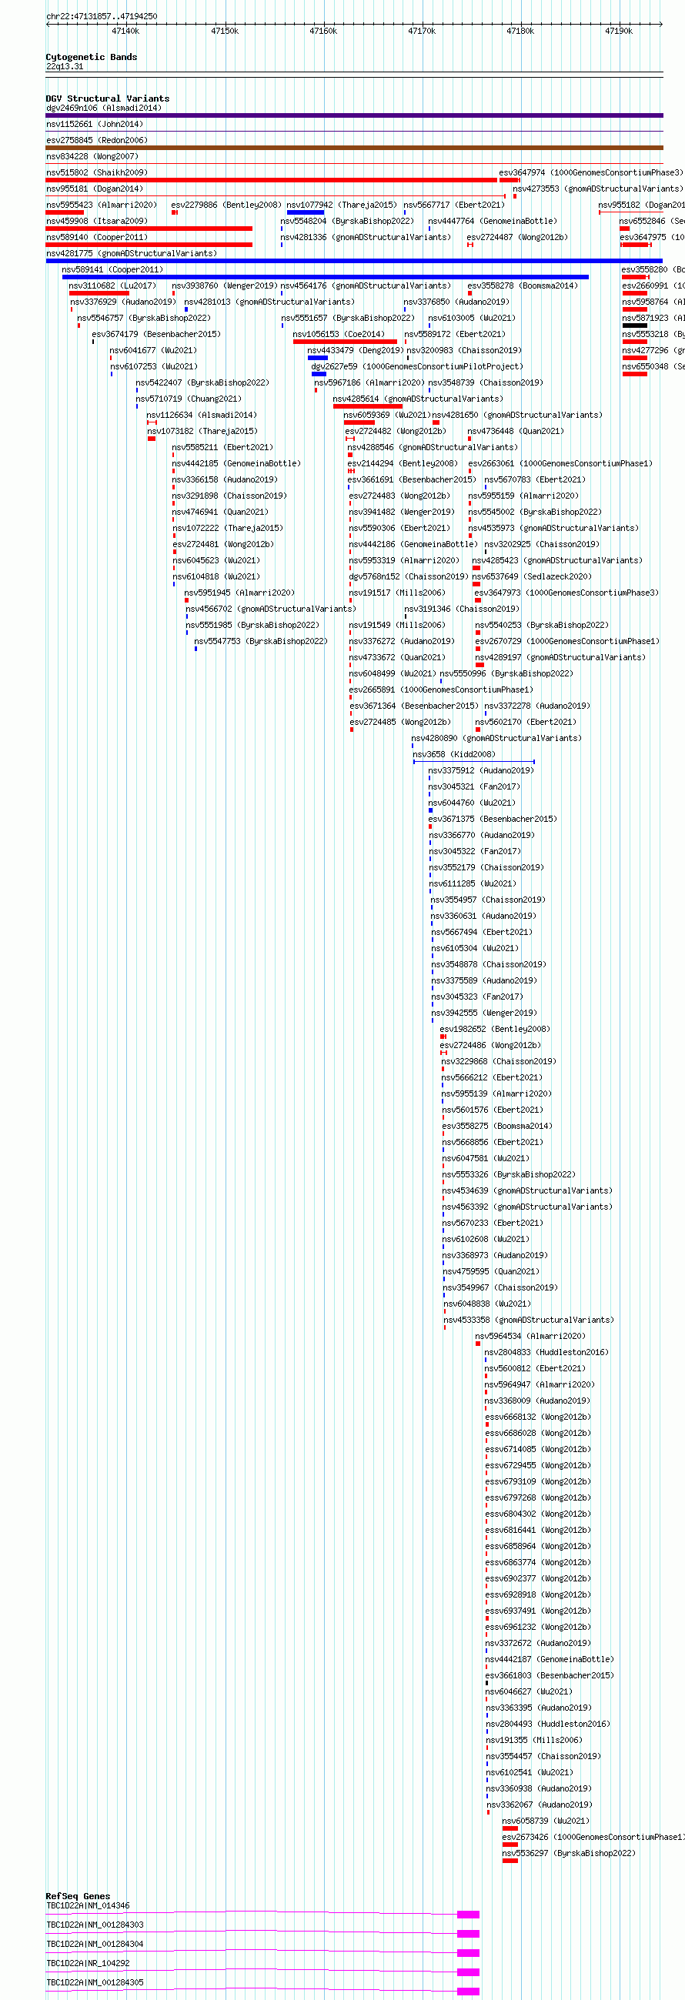The height and width of the screenshot is (2000, 685).
Task: Open nsv5955423 (Almarri2020) label
Action: pos(101,205)
